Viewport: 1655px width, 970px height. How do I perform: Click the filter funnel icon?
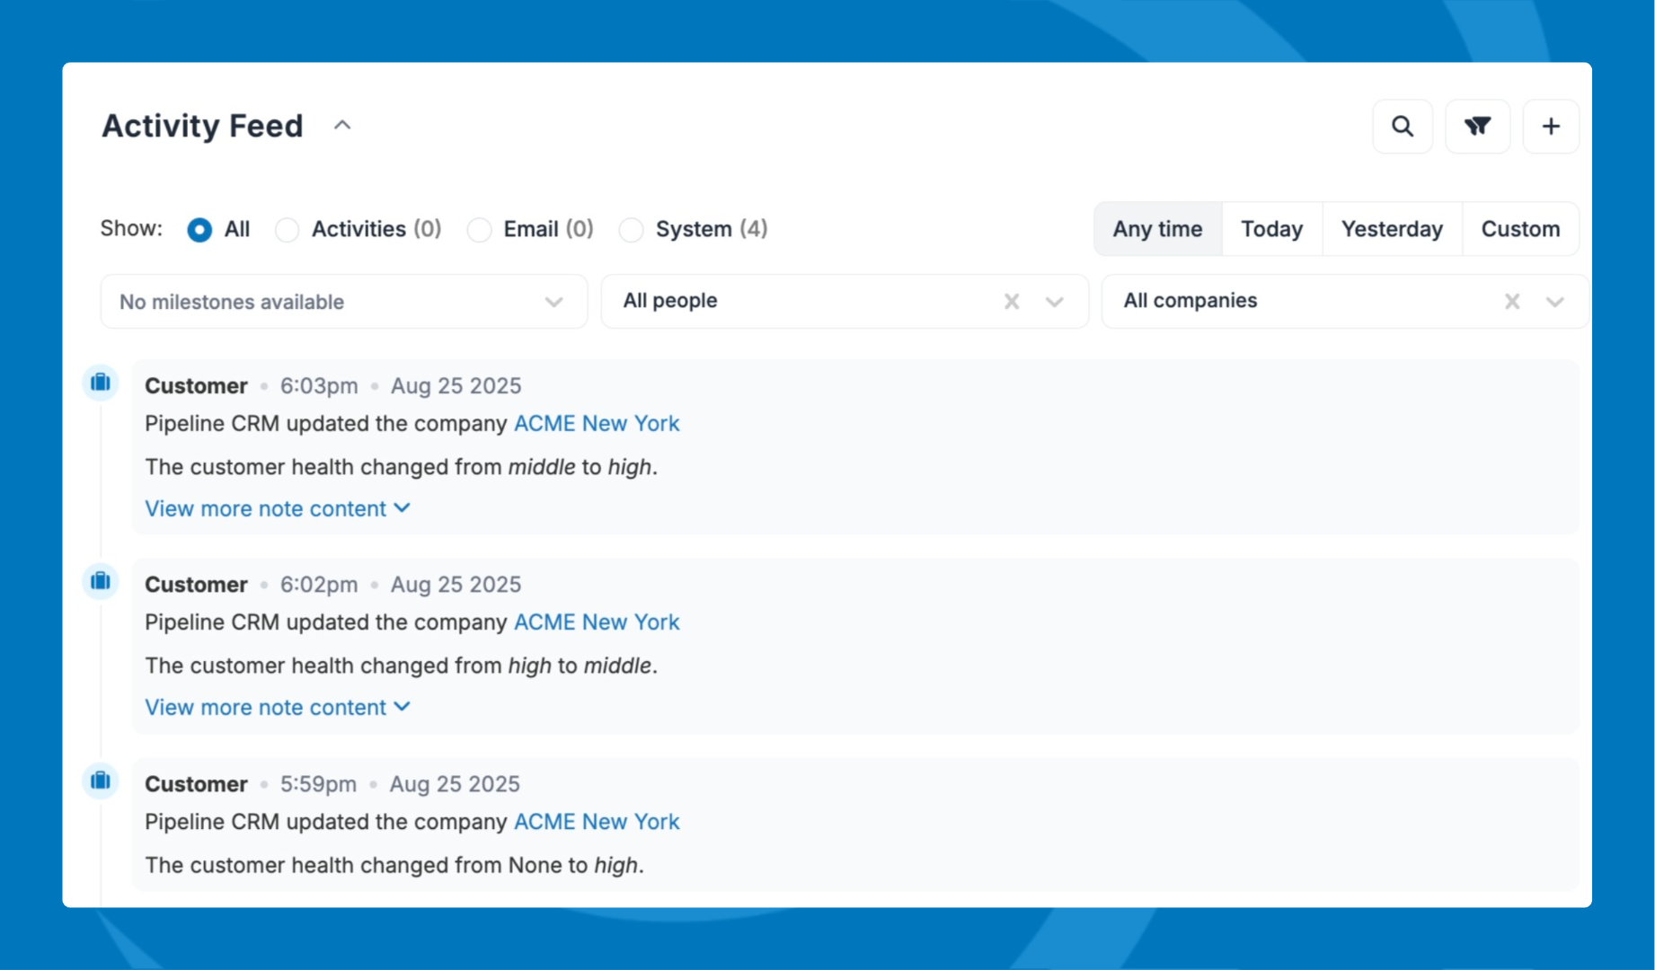1477,127
